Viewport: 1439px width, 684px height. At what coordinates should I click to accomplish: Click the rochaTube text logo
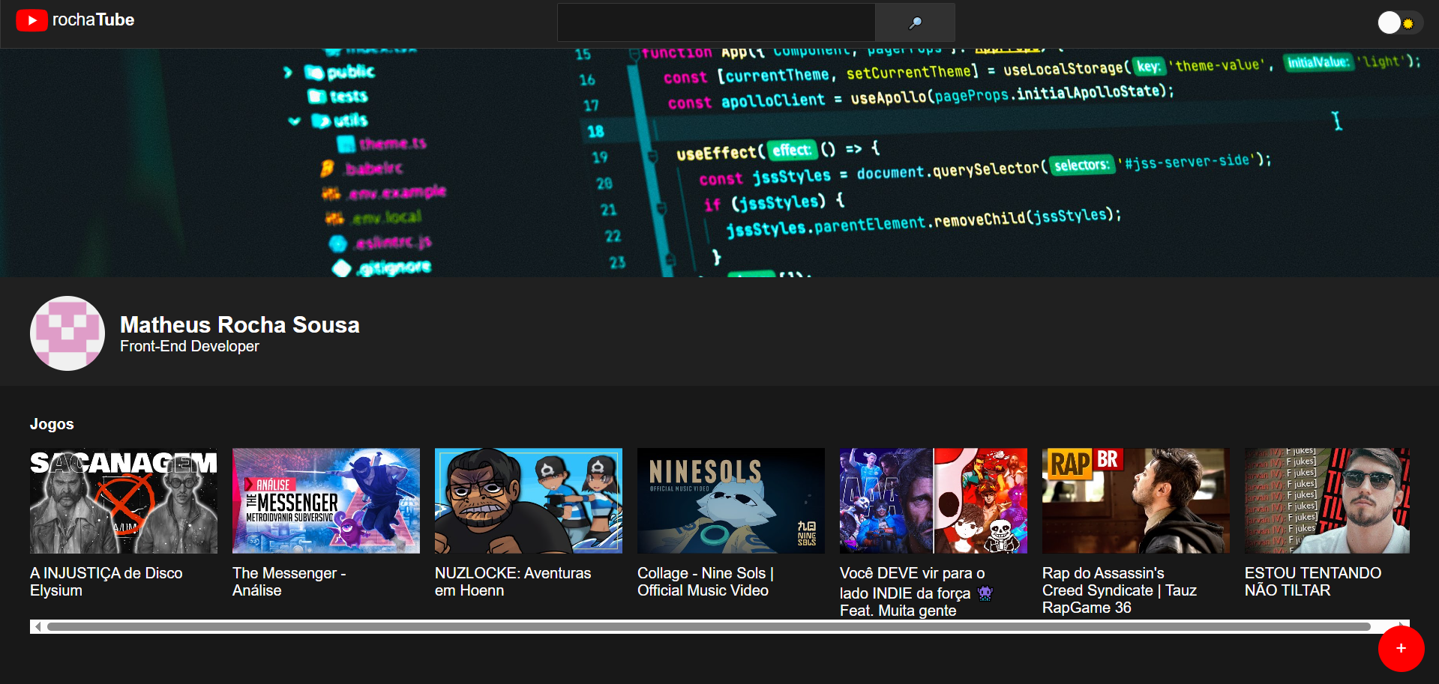[x=92, y=20]
